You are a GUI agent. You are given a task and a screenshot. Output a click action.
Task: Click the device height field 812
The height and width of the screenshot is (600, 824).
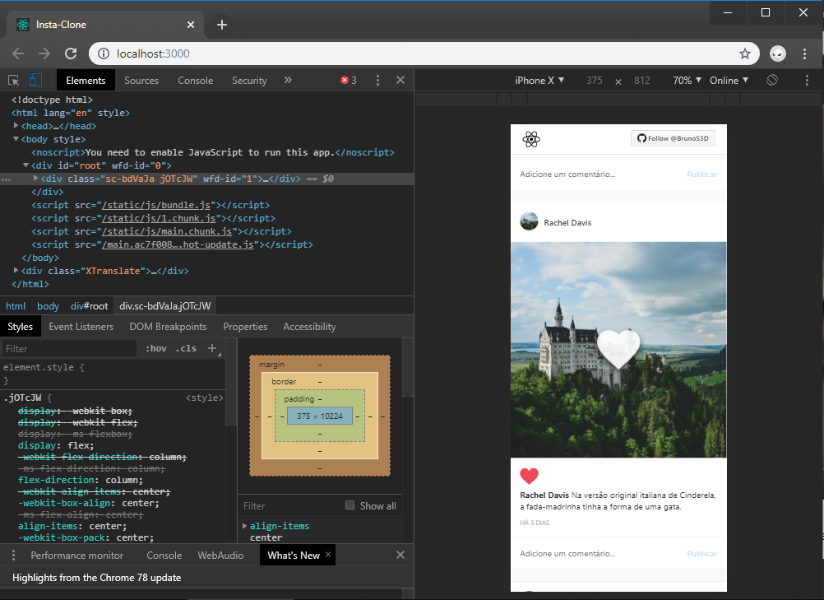(x=642, y=81)
